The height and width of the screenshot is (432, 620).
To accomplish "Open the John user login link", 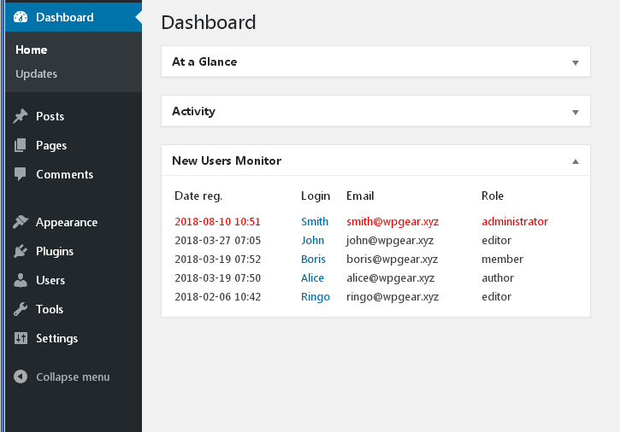I will pos(312,240).
